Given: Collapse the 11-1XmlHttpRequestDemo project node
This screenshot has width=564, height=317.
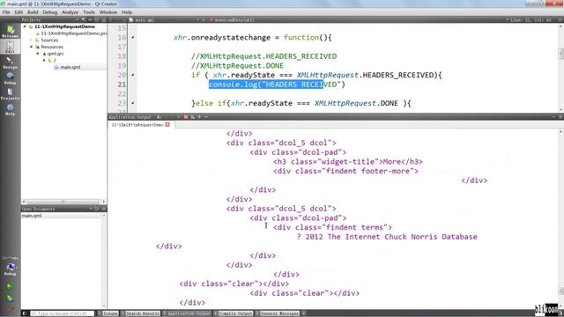Looking at the screenshot, I should pos(25,26).
